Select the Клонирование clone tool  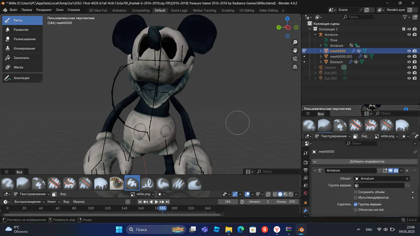pyautogui.click(x=22, y=49)
